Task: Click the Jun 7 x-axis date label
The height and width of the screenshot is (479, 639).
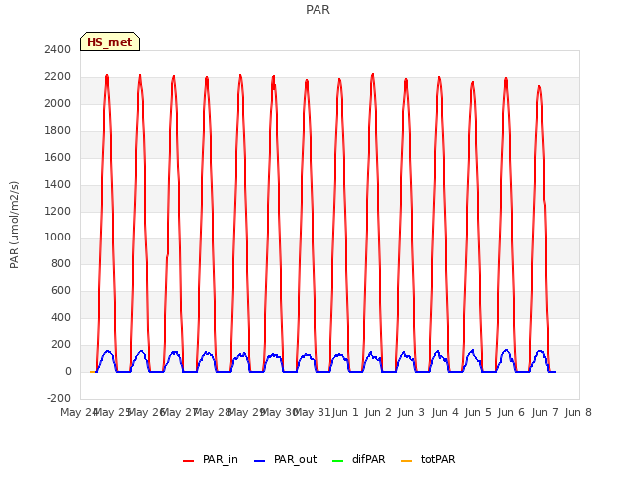Action: [545, 412]
